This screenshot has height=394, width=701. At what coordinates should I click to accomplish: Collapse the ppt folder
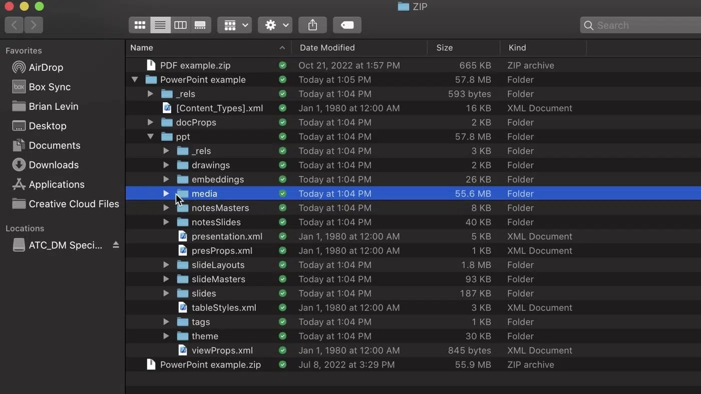click(150, 136)
